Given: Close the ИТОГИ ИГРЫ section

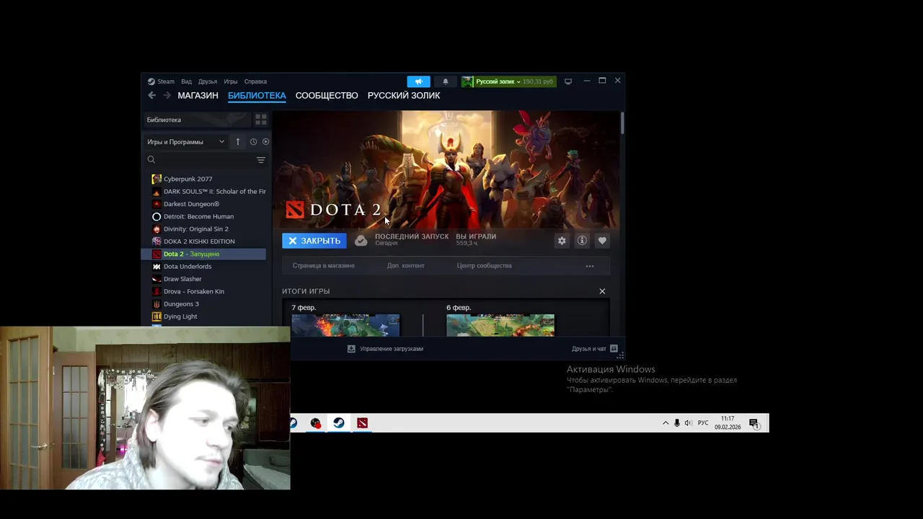Looking at the screenshot, I should tap(602, 291).
